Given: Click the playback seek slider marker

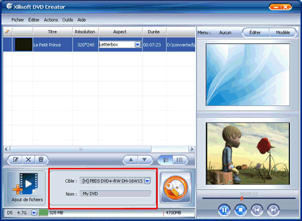Looking at the screenshot, I should coord(242,199).
